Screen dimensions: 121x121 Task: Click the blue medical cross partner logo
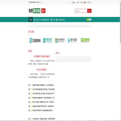[x=73, y=40]
